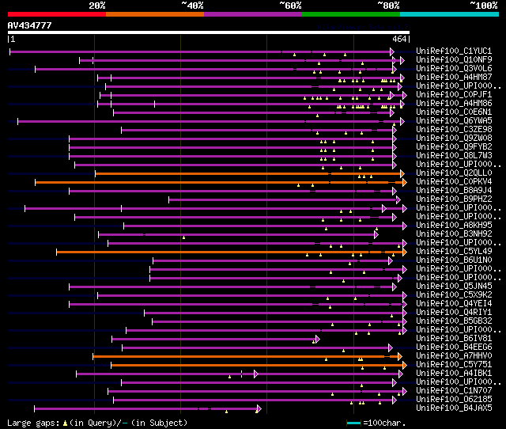506x429 pixels.
Task: Pick the UniRef100_O62185 hit name
Action: (454, 400)
